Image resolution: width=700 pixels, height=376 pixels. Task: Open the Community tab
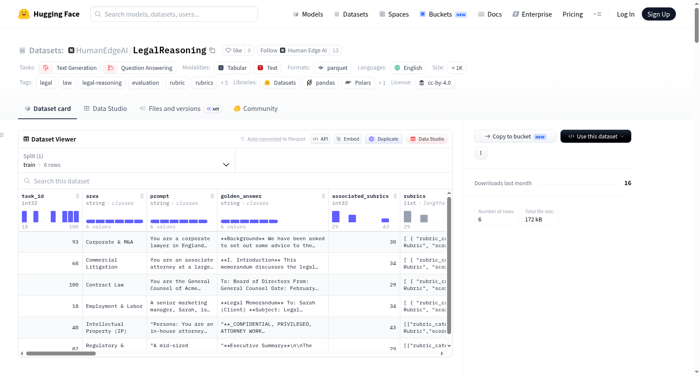pyautogui.click(x=255, y=109)
